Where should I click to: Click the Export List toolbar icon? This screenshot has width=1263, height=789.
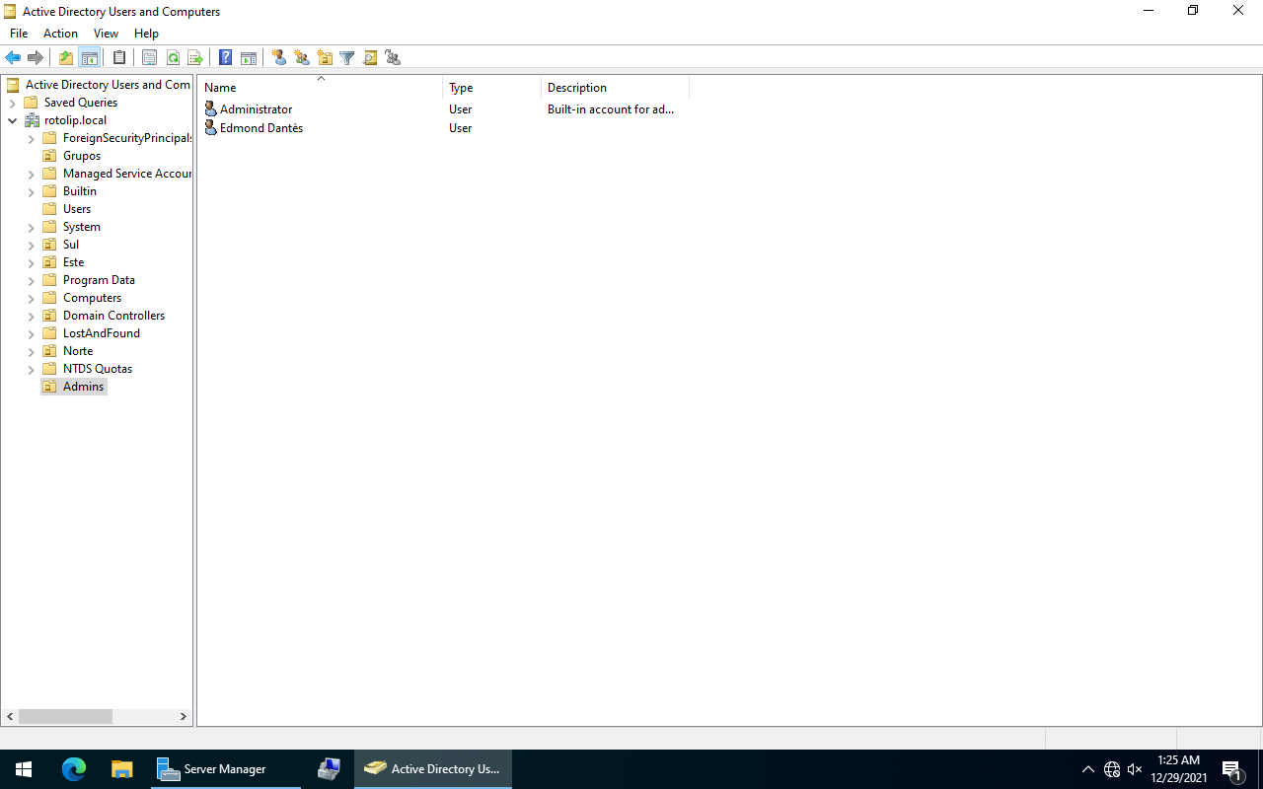pos(195,58)
